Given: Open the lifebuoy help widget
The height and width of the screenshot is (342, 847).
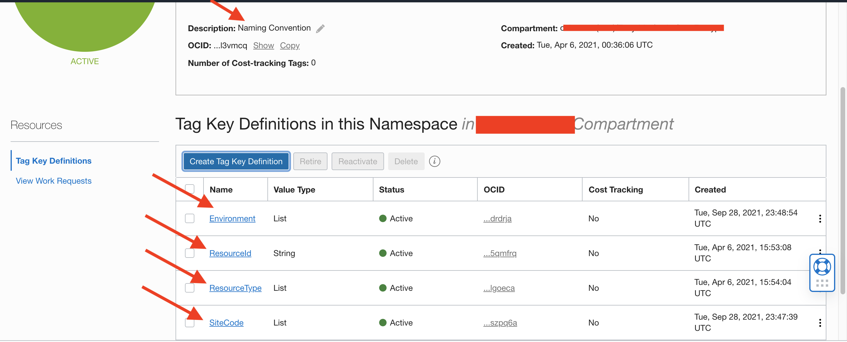Looking at the screenshot, I should coord(822,266).
